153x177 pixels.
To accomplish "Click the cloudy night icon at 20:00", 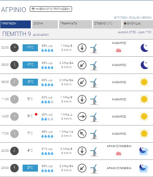I will pos(144,151).
